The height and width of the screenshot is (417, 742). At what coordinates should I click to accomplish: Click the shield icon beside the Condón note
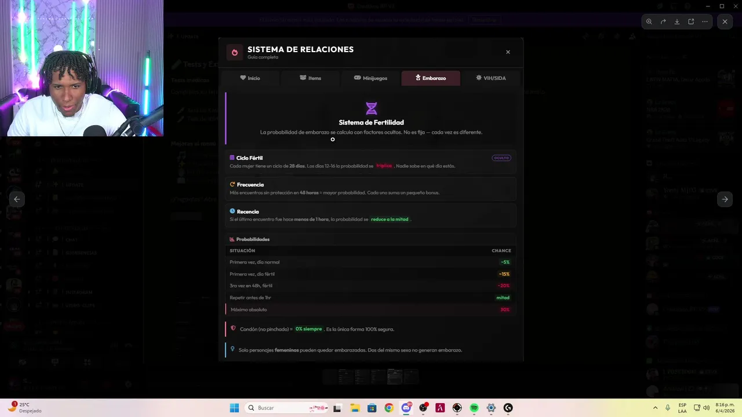[233, 328]
